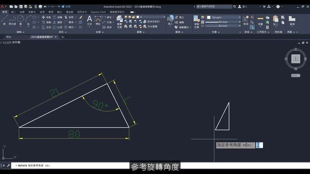Click Create block (建立) button
This screenshot has height=174, width=310.
pos(180,17)
